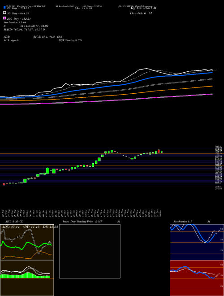Click the magenta 200 Day legend swatch

tap(4, 18)
